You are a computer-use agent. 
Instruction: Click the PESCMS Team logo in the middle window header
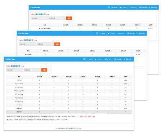pyautogui.click(x=23, y=33)
